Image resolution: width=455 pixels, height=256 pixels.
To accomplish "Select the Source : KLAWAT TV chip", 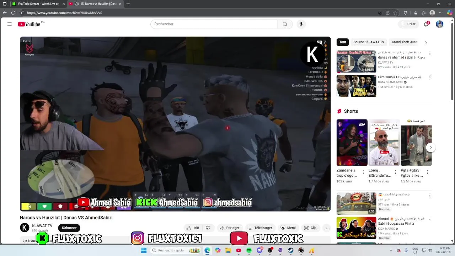I will 369,42.
